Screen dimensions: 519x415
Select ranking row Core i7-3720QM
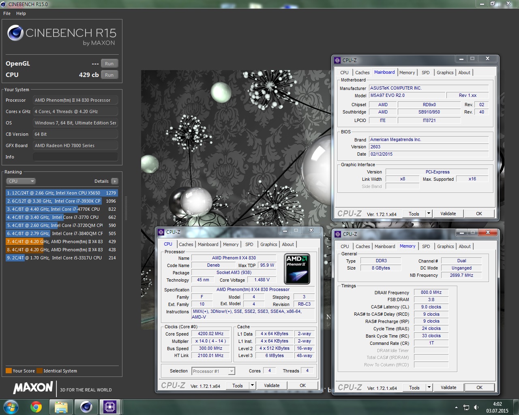[x=62, y=225]
